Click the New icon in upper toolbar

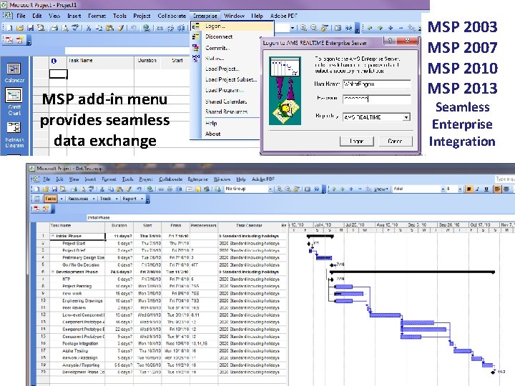pyautogui.click(x=9, y=28)
